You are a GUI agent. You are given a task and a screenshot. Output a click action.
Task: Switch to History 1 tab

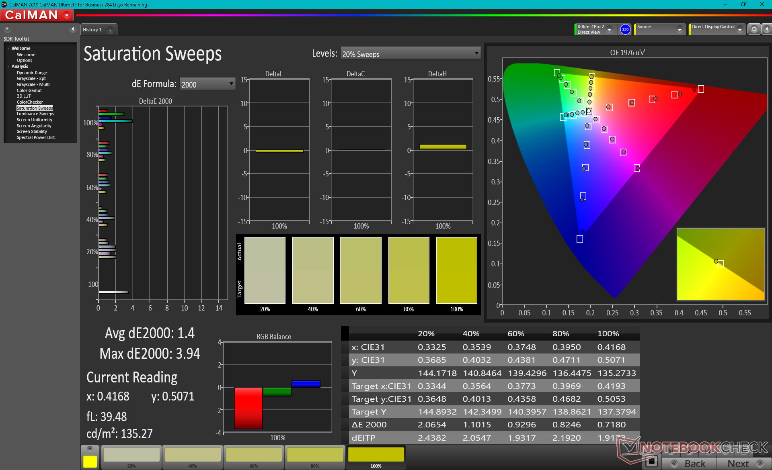point(92,30)
